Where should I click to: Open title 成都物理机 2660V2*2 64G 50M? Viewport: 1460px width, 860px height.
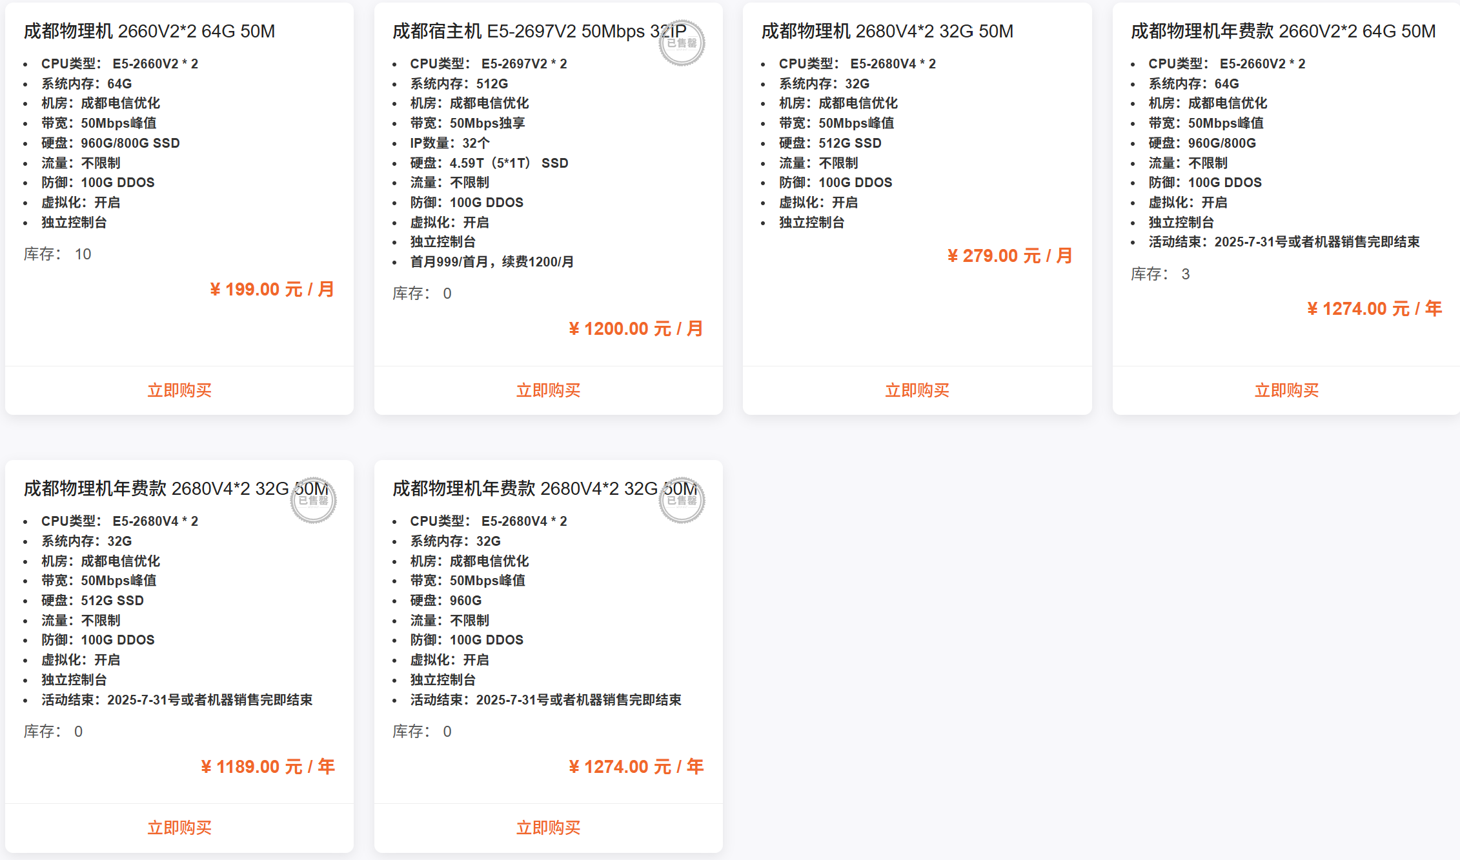click(149, 31)
